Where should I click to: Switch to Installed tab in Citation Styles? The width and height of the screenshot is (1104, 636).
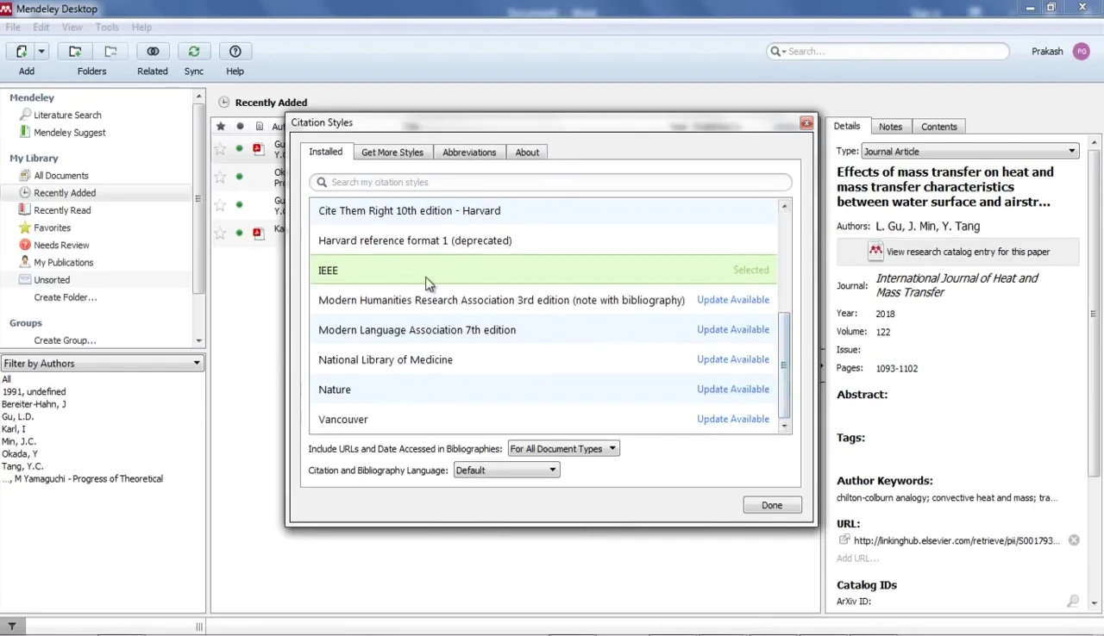tap(326, 152)
